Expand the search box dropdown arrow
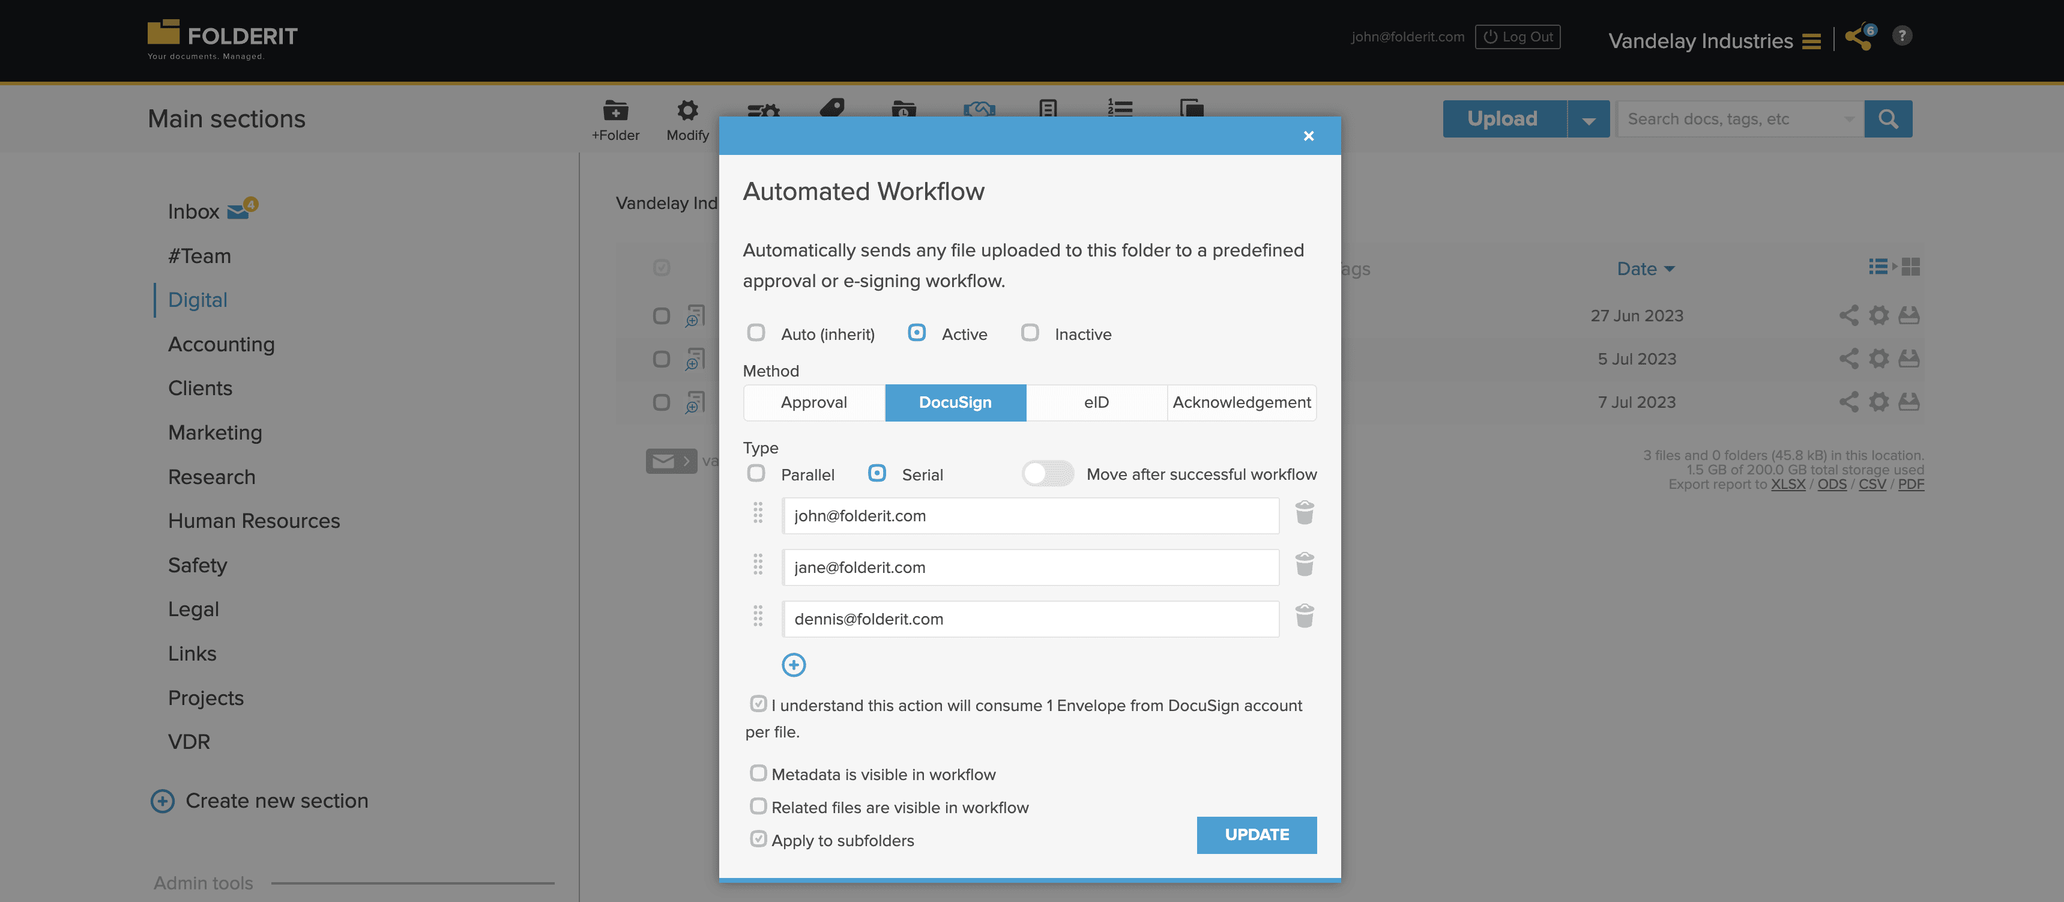 (1848, 119)
